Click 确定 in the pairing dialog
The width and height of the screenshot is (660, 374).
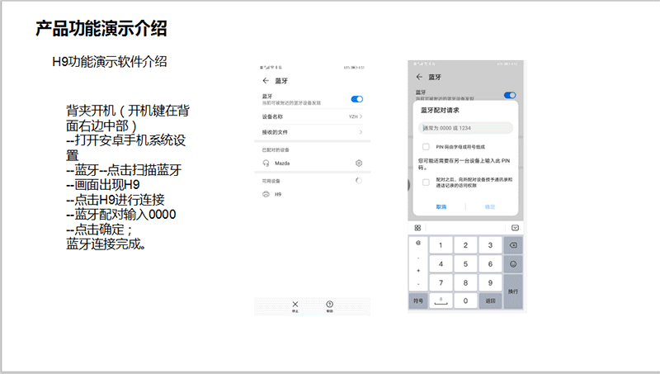[489, 206]
